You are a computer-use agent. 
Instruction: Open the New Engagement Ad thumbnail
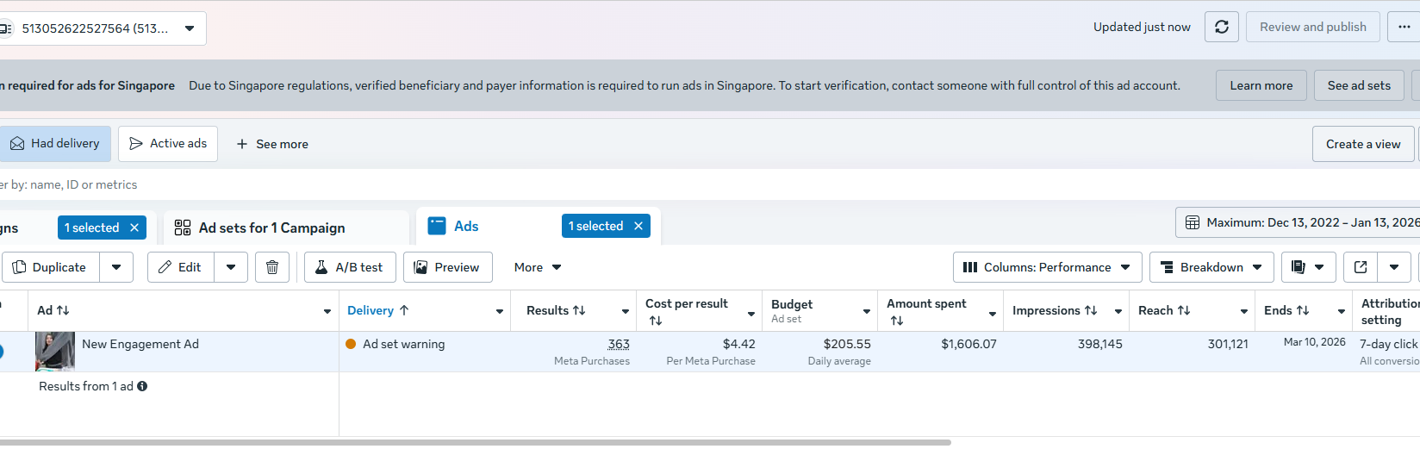click(x=55, y=352)
